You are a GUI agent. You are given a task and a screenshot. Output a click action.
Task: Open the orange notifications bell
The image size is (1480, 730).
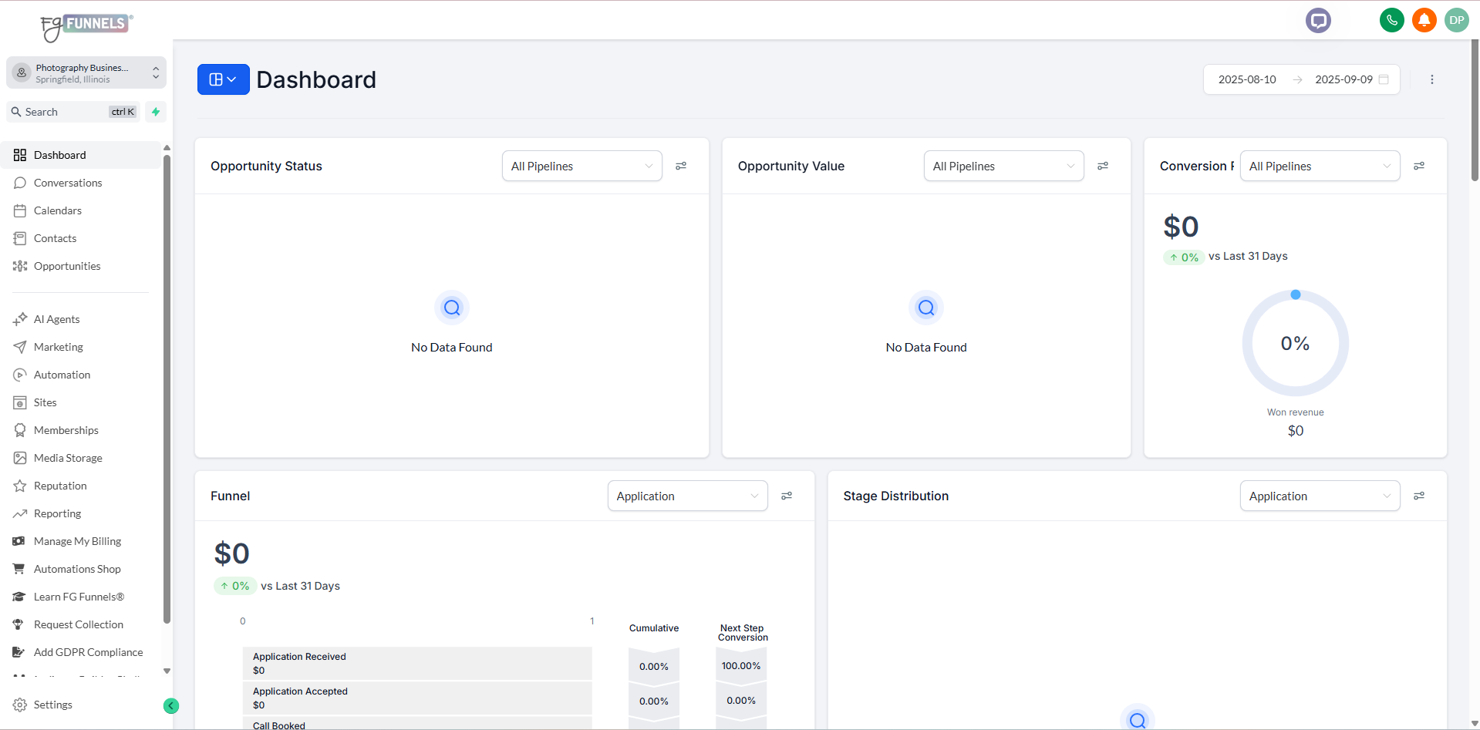click(1424, 21)
